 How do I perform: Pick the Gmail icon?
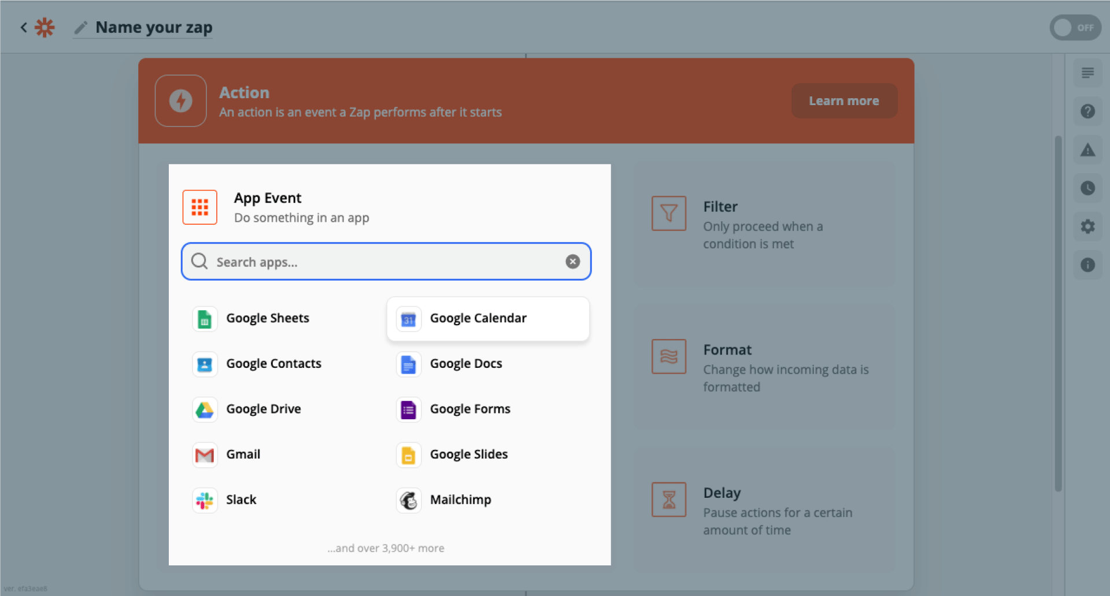point(205,455)
